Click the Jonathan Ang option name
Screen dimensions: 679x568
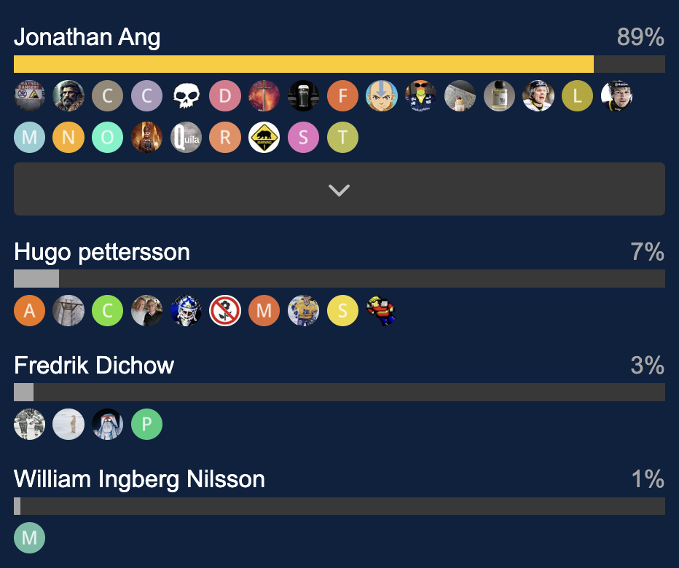(x=87, y=37)
